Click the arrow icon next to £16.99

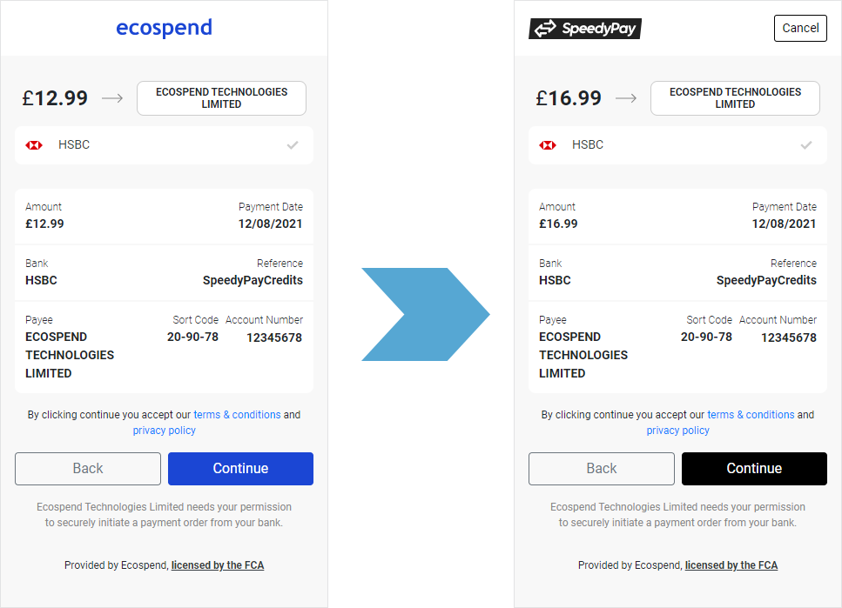pyautogui.click(x=625, y=98)
